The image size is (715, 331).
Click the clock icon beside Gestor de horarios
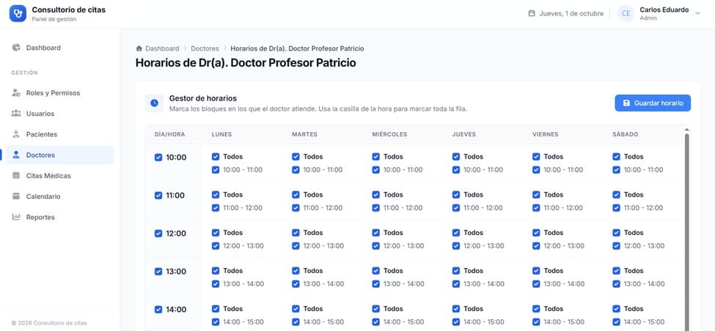(154, 103)
